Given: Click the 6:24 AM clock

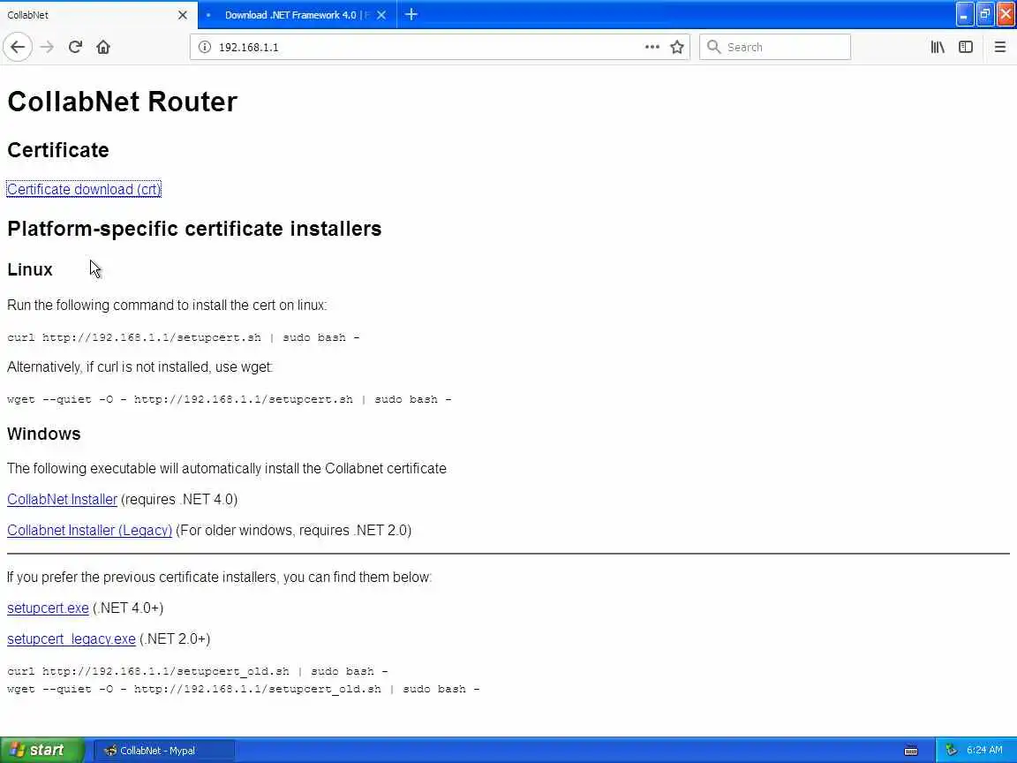Looking at the screenshot, I should (x=984, y=750).
